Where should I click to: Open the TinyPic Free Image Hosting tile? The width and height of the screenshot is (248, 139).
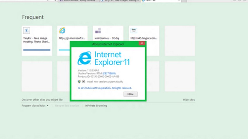[x=37, y=41]
